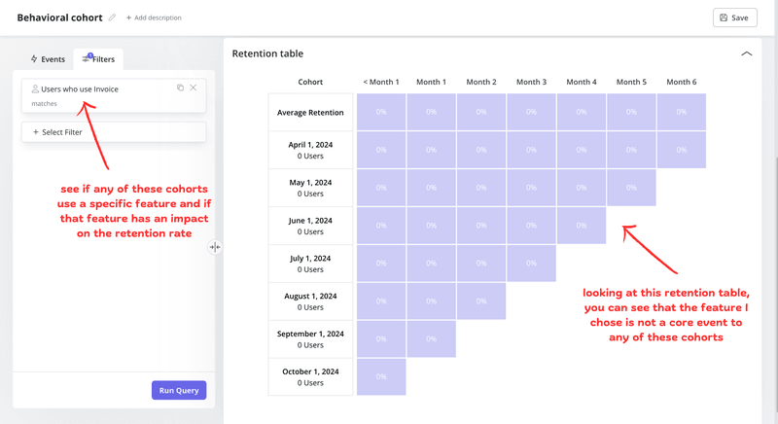Open the matches condition dropdown
Screen dimensions: 778x424
click(x=45, y=103)
